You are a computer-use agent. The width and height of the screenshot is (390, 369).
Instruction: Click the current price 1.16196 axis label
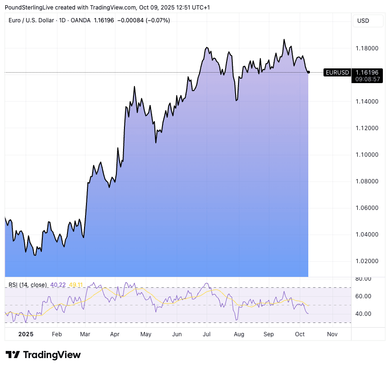tap(368, 72)
